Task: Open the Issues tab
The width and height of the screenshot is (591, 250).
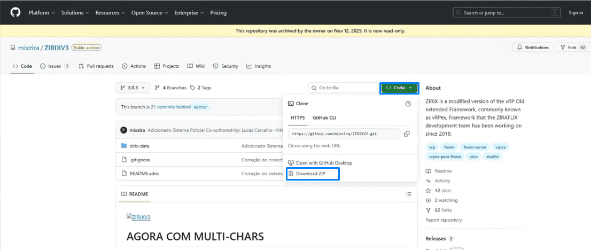Action: [x=55, y=66]
